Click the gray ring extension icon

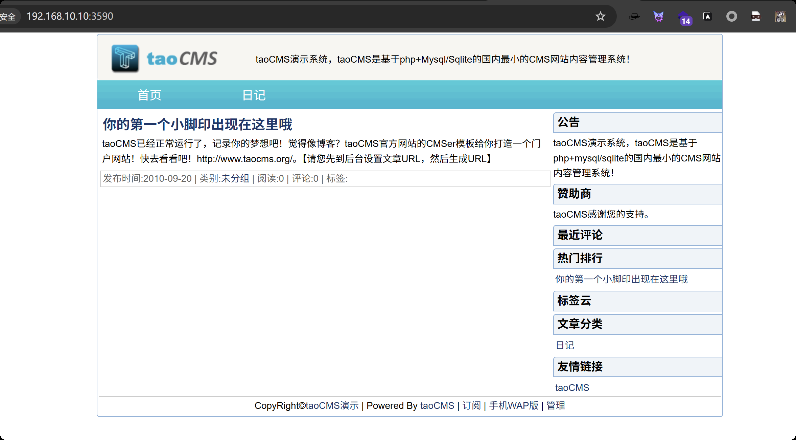tap(731, 16)
